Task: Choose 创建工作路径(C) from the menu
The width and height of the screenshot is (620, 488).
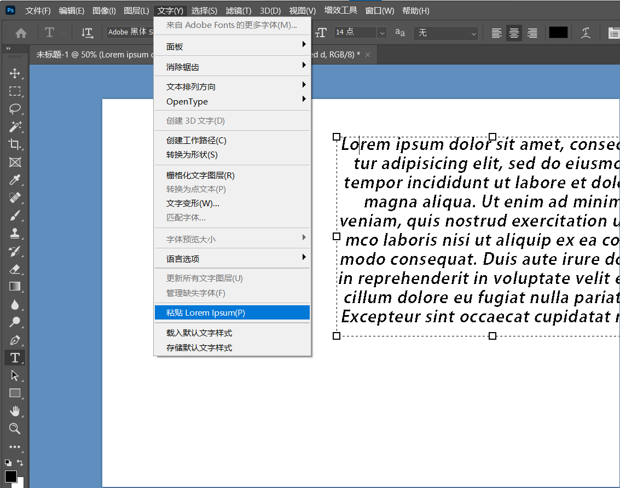Action: tap(232, 141)
